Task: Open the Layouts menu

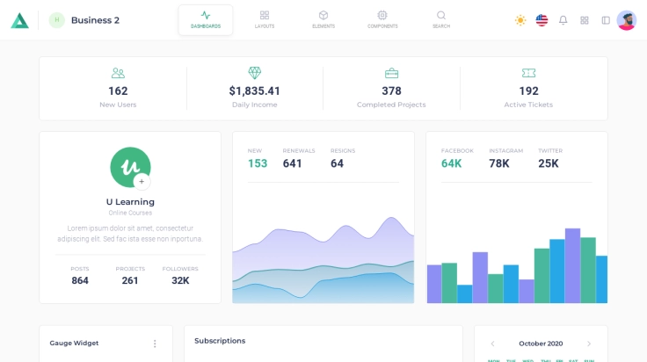Action: pos(265,19)
